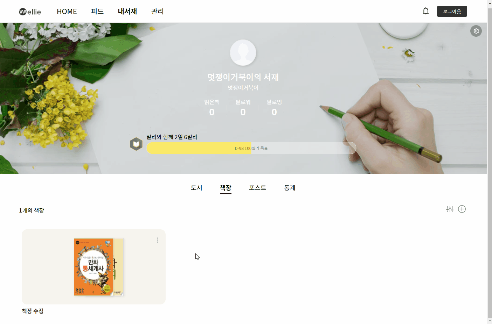Click the 100밀리 목표 progress bar
492x324 pixels.
tap(251, 148)
